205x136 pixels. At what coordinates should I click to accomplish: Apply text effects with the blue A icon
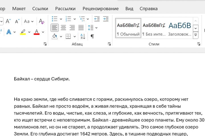pos(9,32)
